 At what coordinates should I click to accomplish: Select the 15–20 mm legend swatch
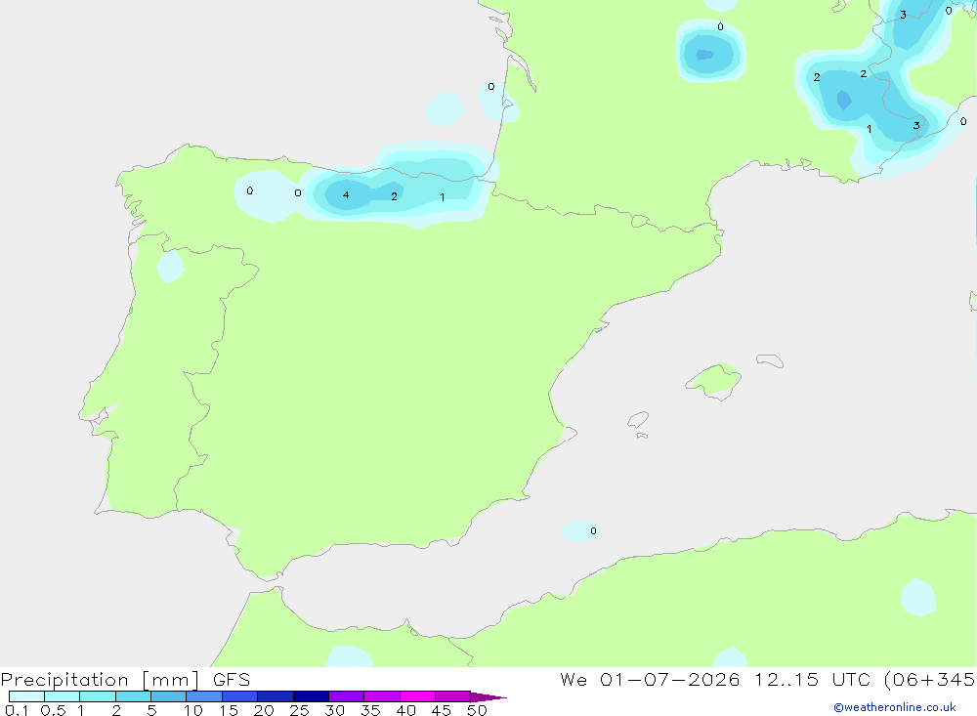click(240, 696)
